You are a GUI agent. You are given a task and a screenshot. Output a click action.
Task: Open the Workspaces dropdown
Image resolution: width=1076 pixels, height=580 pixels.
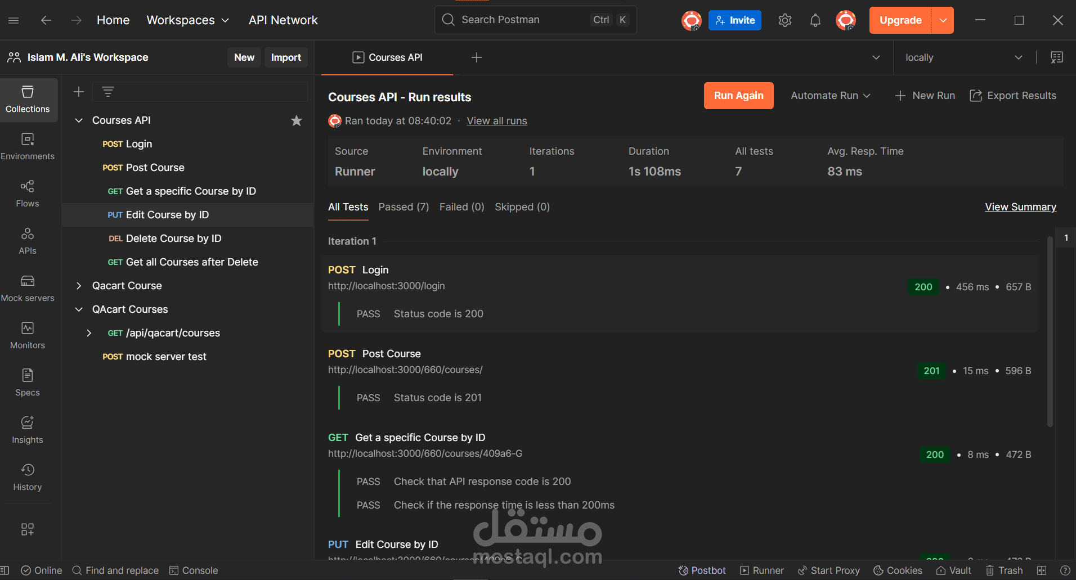click(x=188, y=20)
